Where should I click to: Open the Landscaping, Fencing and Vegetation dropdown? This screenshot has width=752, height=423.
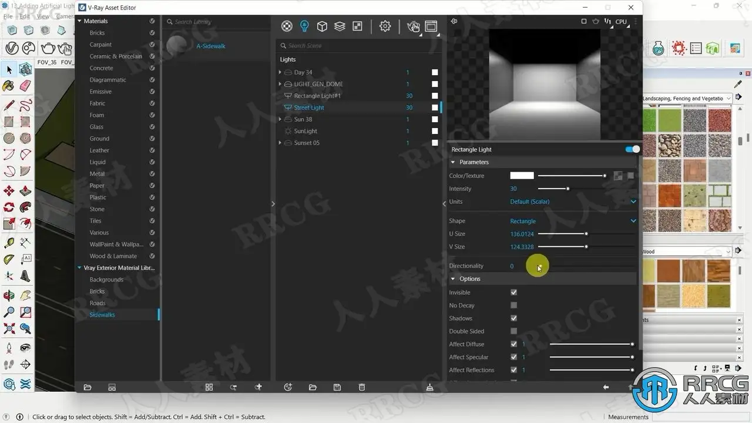tap(687, 99)
